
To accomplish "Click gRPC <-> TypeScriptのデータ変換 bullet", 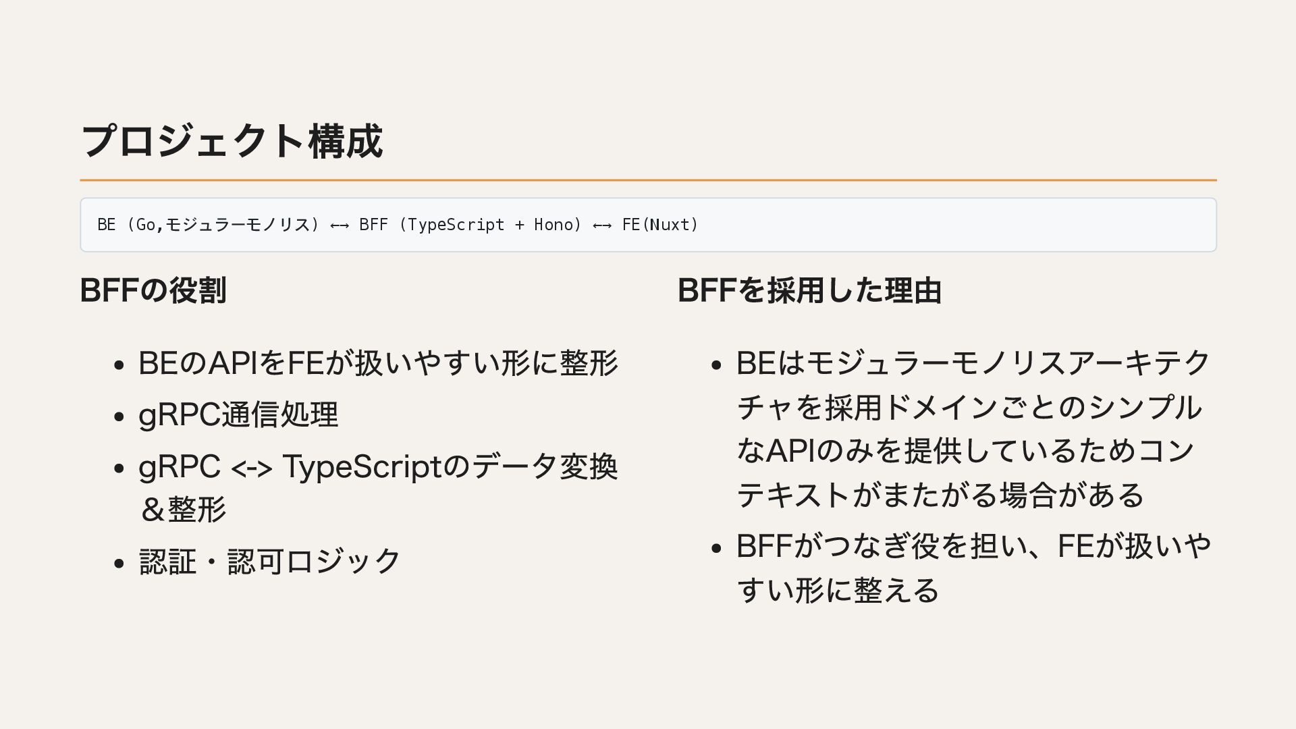I will [378, 466].
